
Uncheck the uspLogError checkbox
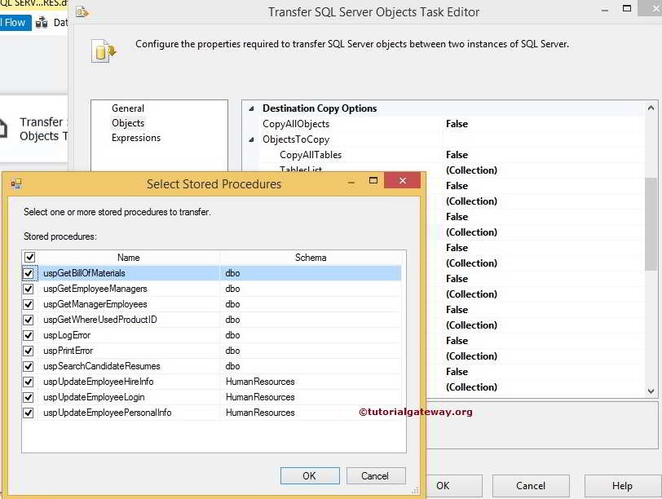[x=29, y=335]
